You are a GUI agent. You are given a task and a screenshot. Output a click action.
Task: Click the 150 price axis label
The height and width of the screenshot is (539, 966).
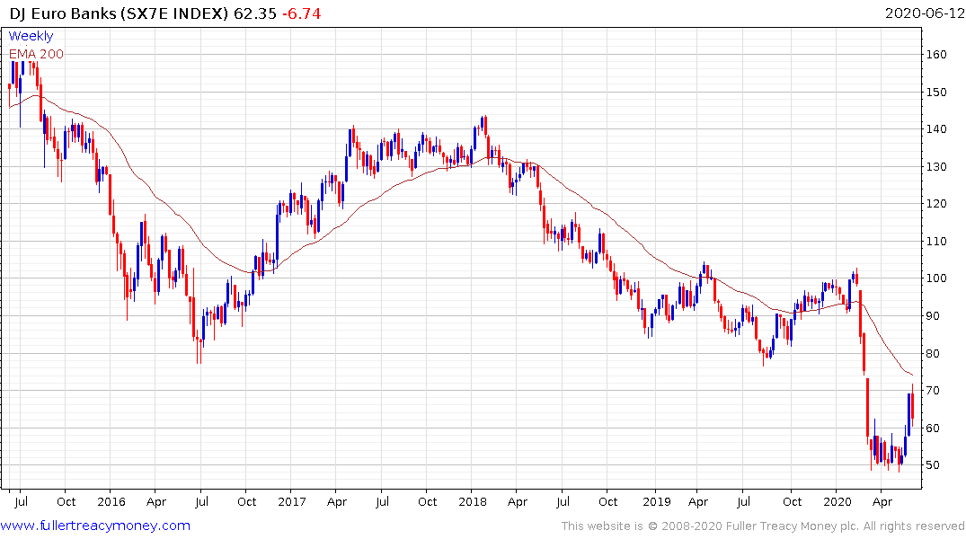pos(936,93)
